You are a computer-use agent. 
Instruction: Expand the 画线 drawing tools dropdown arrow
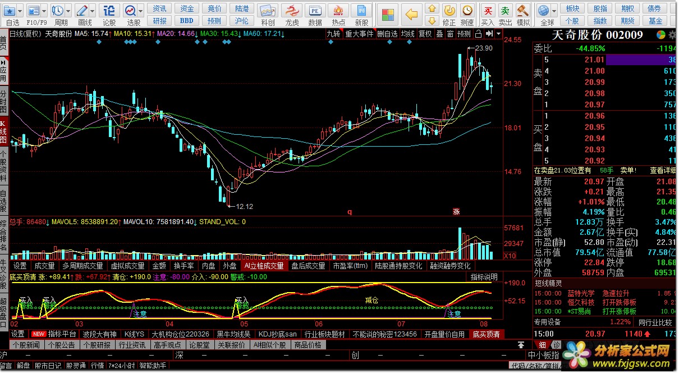[x=92, y=10]
